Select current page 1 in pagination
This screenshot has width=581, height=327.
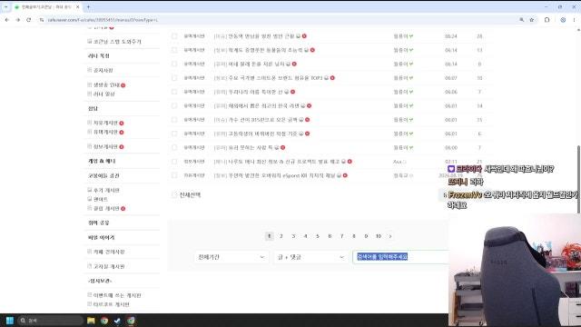click(270, 236)
